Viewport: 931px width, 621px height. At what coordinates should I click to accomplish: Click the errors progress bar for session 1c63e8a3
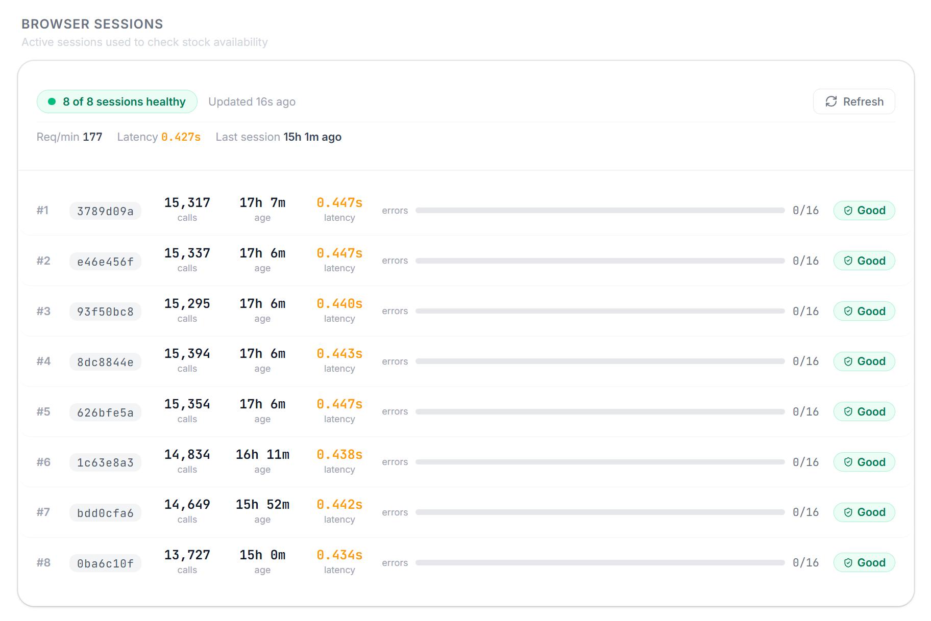(600, 462)
